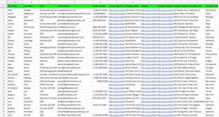Image resolution: width=219 pixels, height=117 pixels.
Task: Select email 'epm@millerlawpc.com'
Action: (75, 44)
